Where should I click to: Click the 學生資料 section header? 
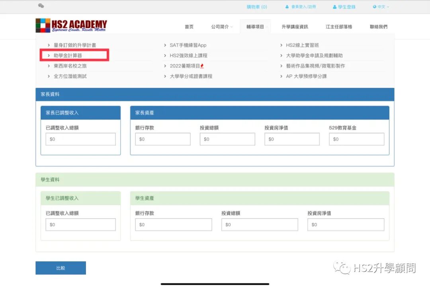[215, 180]
